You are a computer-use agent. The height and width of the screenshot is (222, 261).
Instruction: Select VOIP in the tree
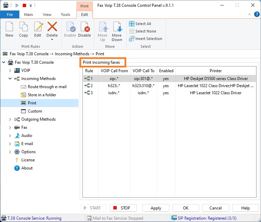coord(26,70)
